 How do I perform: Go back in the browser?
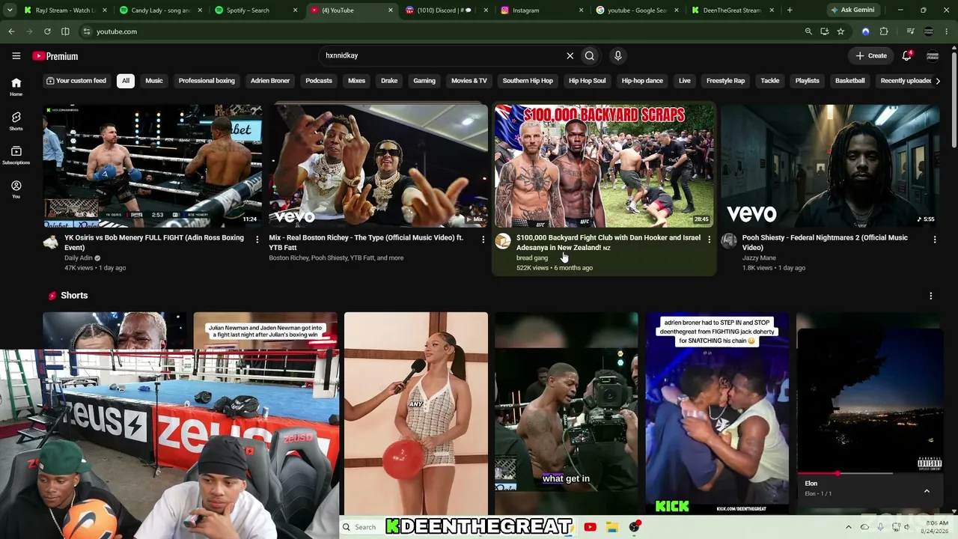11,31
